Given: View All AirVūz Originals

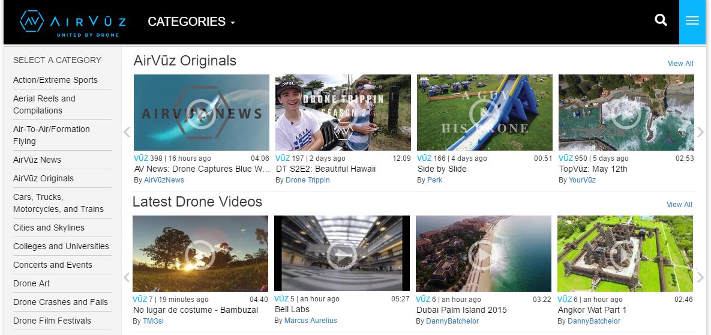Looking at the screenshot, I should [x=680, y=64].
